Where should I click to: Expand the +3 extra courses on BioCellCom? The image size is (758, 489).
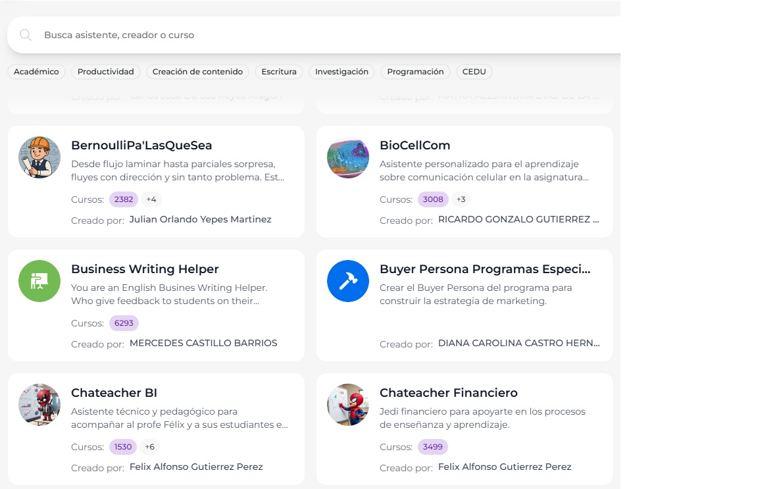pos(461,199)
